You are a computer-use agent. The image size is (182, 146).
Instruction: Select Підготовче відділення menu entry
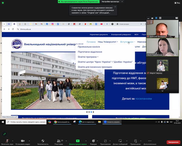(90, 52)
